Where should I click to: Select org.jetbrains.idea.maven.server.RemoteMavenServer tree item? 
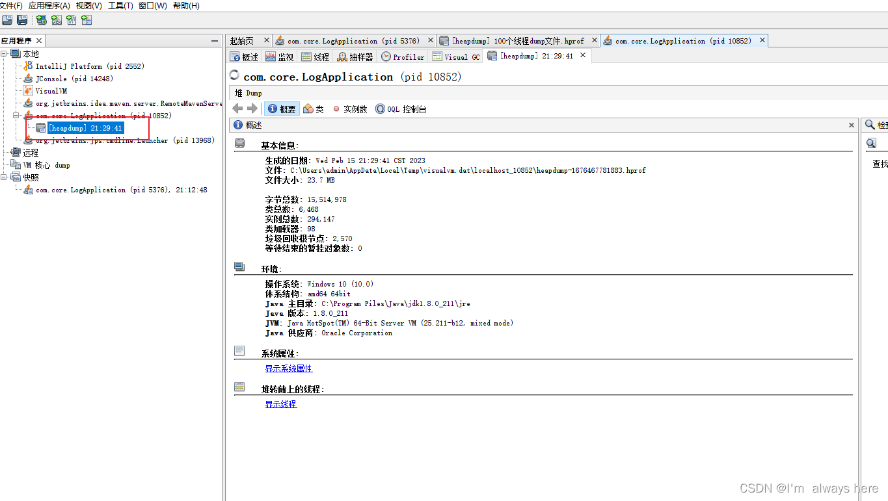click(129, 103)
